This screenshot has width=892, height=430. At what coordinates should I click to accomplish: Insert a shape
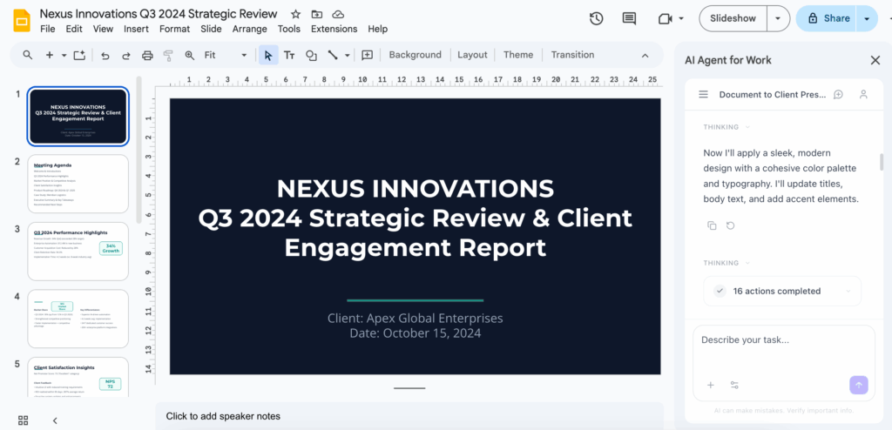click(311, 55)
